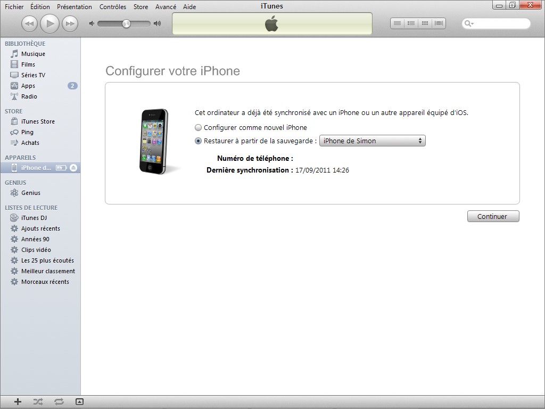Toggle shuffle in bottom bar
This screenshot has height=409, width=545.
tap(38, 402)
